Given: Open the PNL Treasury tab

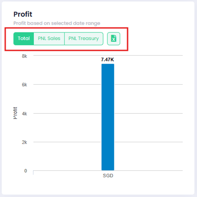Looking at the screenshot, I should click(84, 38).
